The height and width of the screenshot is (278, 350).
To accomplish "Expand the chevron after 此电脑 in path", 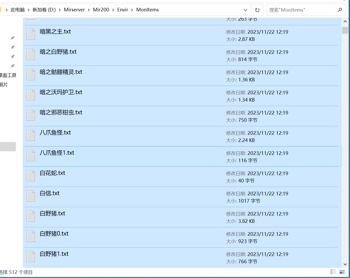I will [x=29, y=10].
